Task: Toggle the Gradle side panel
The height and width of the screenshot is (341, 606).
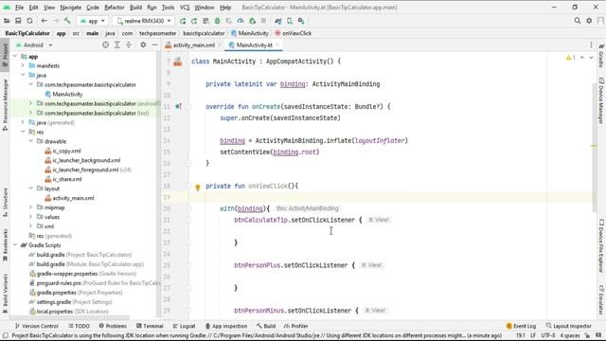Action: tap(601, 55)
